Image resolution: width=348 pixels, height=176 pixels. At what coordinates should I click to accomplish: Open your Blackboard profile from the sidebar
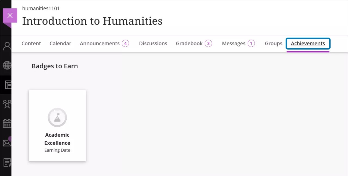point(7,46)
